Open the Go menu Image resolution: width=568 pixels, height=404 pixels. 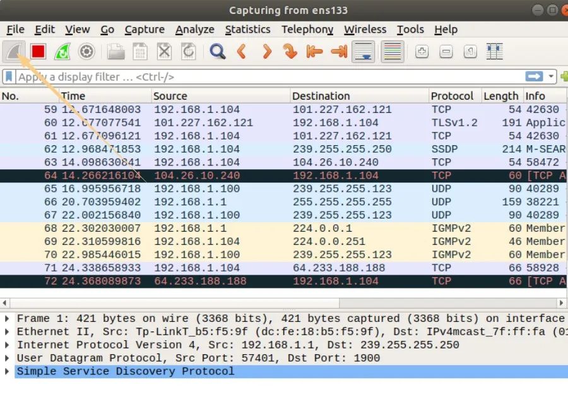click(x=107, y=29)
